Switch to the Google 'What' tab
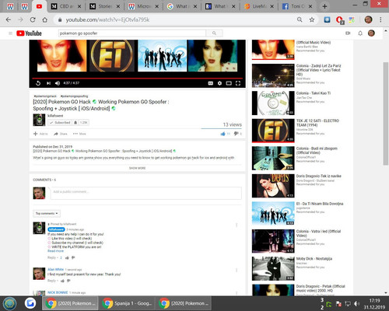The image size is (389, 311). coord(182,6)
